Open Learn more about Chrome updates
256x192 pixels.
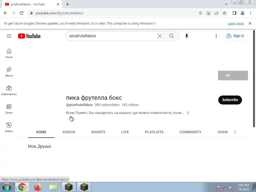[236, 23]
